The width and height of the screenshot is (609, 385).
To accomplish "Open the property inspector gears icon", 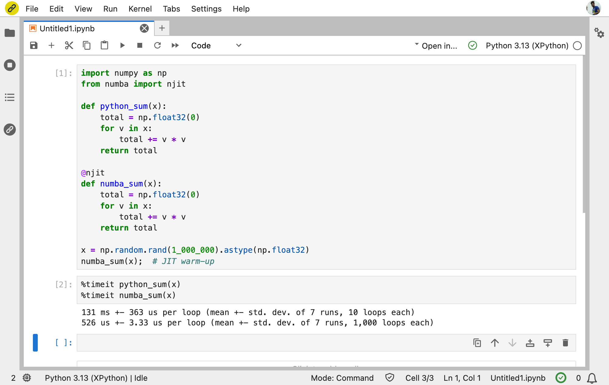I will pos(599,33).
